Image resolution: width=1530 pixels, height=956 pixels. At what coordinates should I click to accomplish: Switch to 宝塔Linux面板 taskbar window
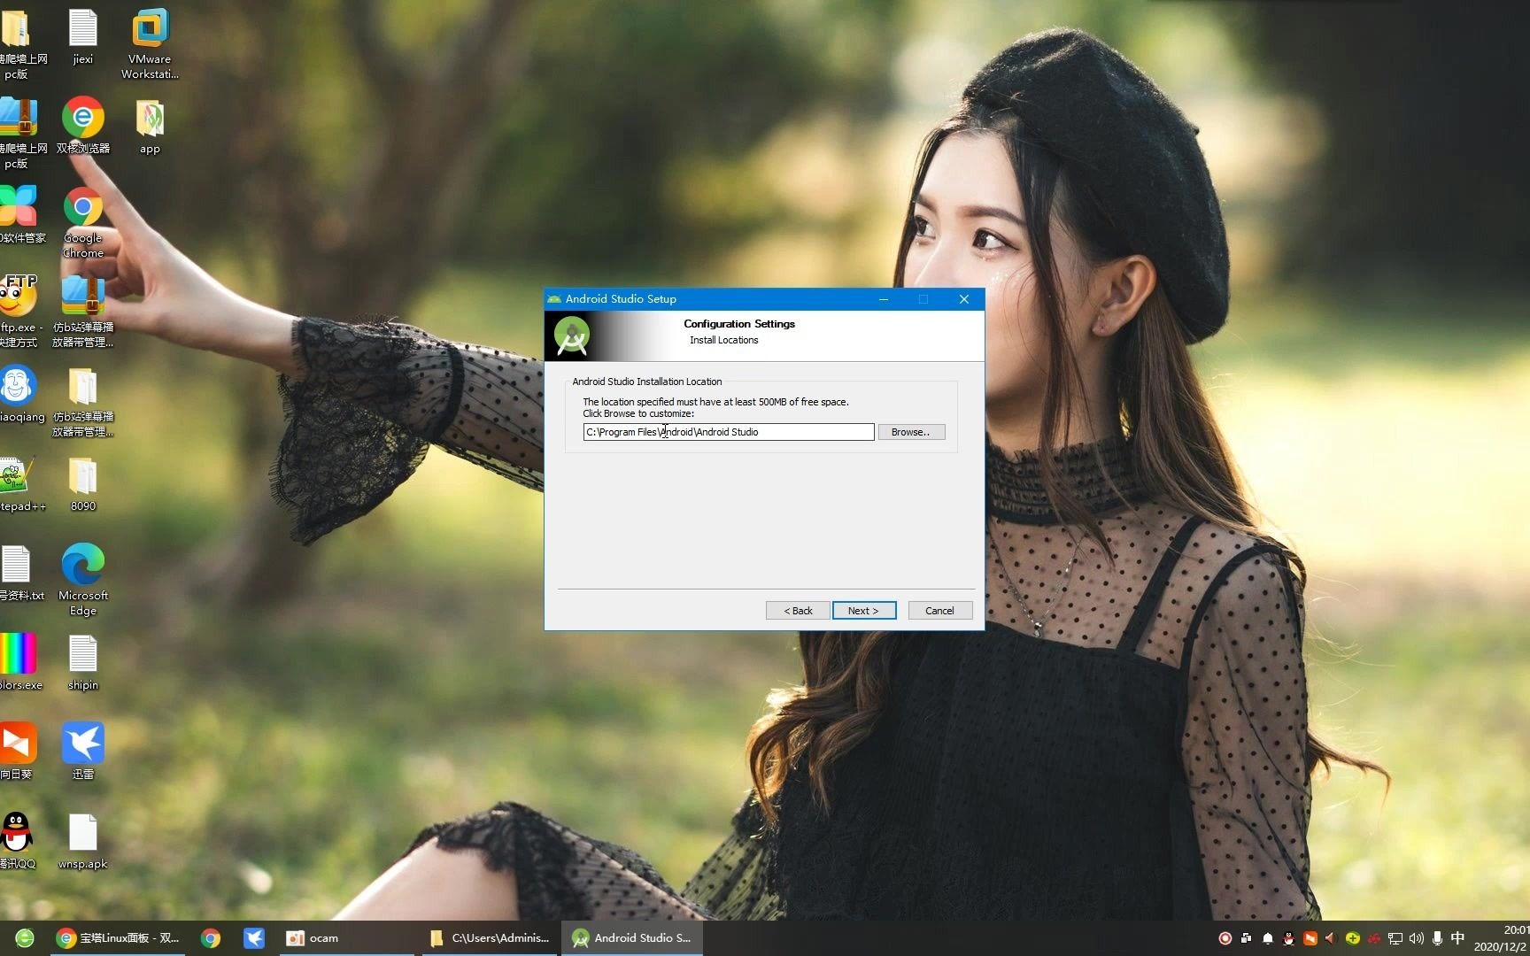pyautogui.click(x=118, y=938)
